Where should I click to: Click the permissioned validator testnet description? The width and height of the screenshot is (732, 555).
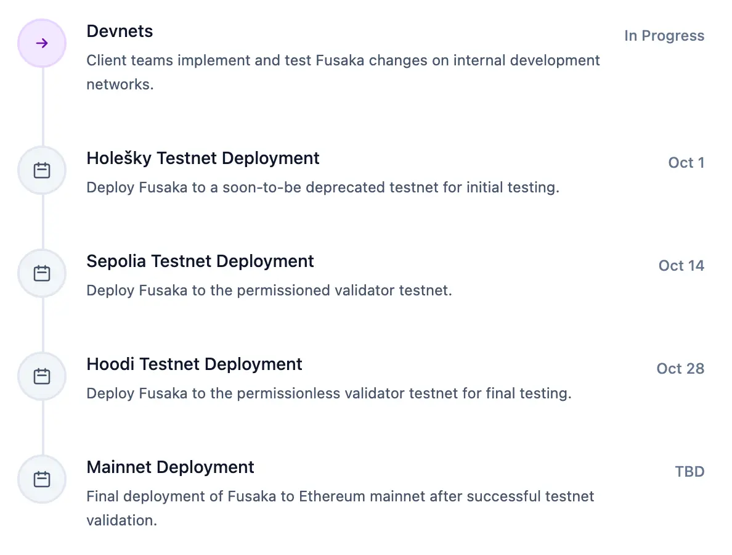(x=269, y=290)
